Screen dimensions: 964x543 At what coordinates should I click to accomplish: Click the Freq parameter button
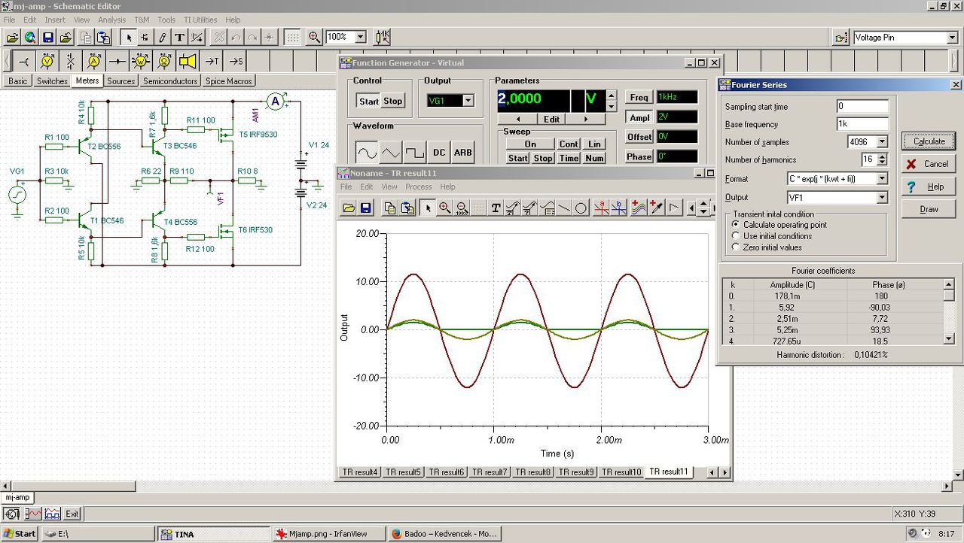639,97
